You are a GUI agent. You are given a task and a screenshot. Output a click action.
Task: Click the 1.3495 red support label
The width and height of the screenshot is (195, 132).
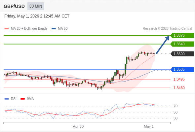[x=179, y=79]
